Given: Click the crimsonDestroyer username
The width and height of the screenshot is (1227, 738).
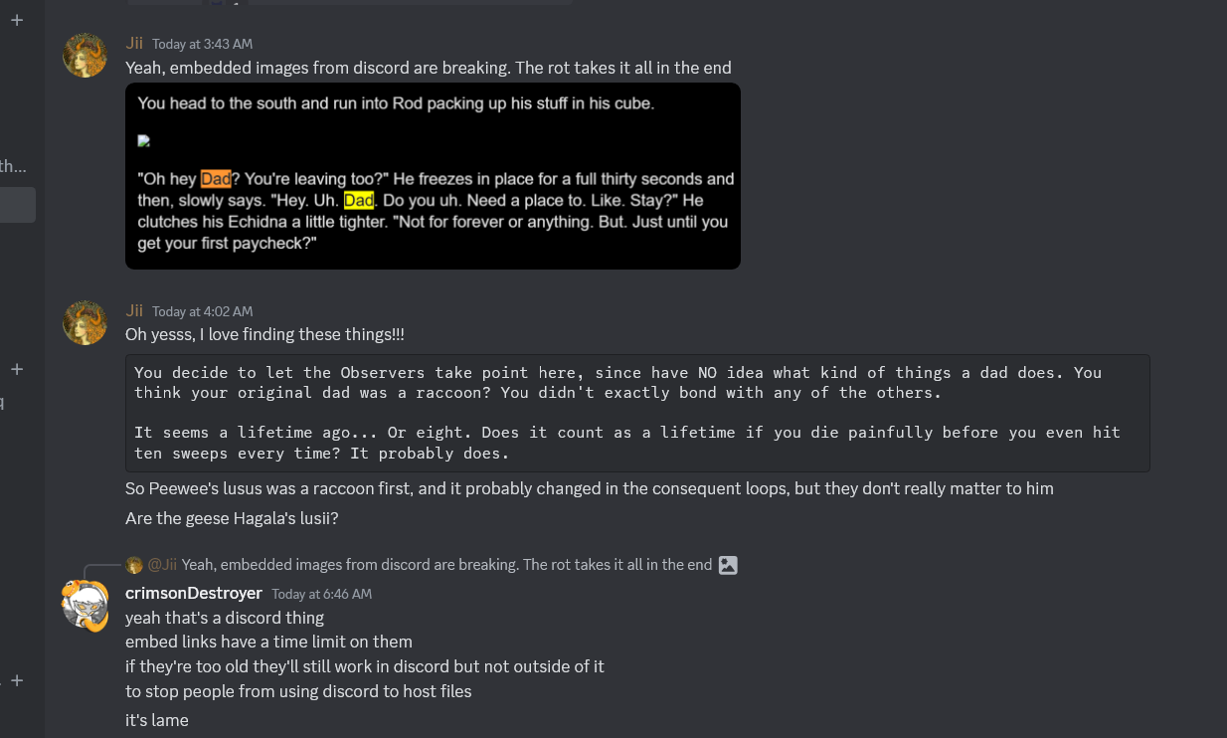Looking at the screenshot, I should (x=194, y=593).
